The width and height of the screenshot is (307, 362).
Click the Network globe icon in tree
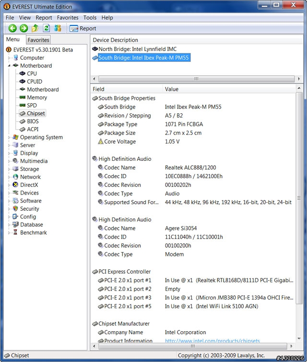point(15,177)
